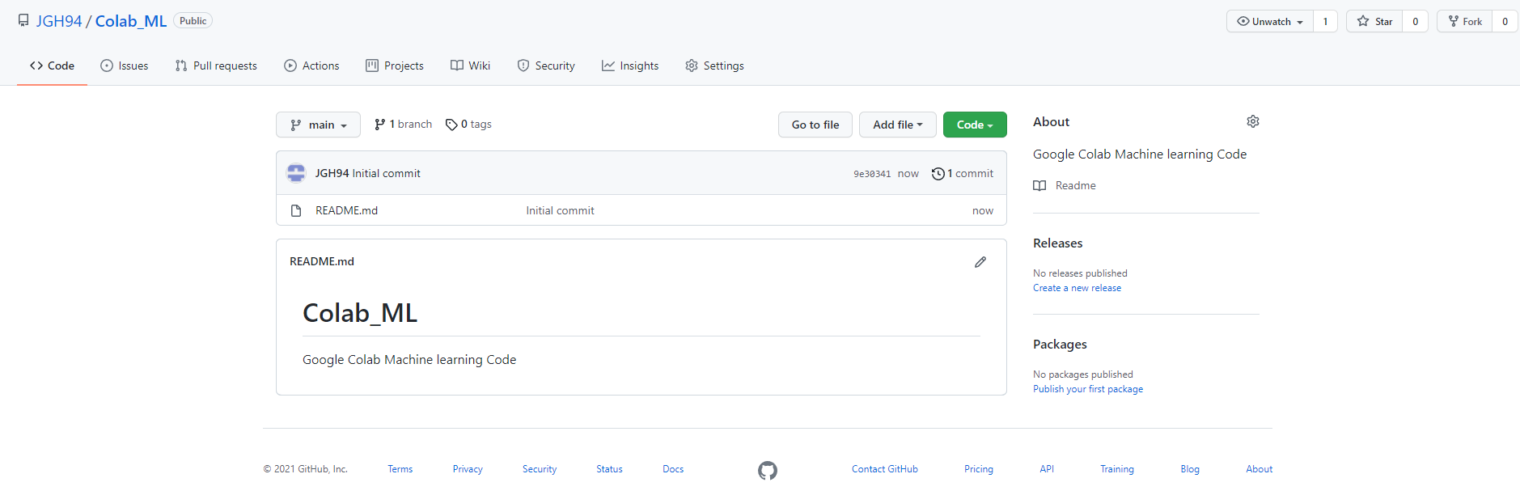Open the Pull requests tab
1520x495 pixels.
click(216, 66)
